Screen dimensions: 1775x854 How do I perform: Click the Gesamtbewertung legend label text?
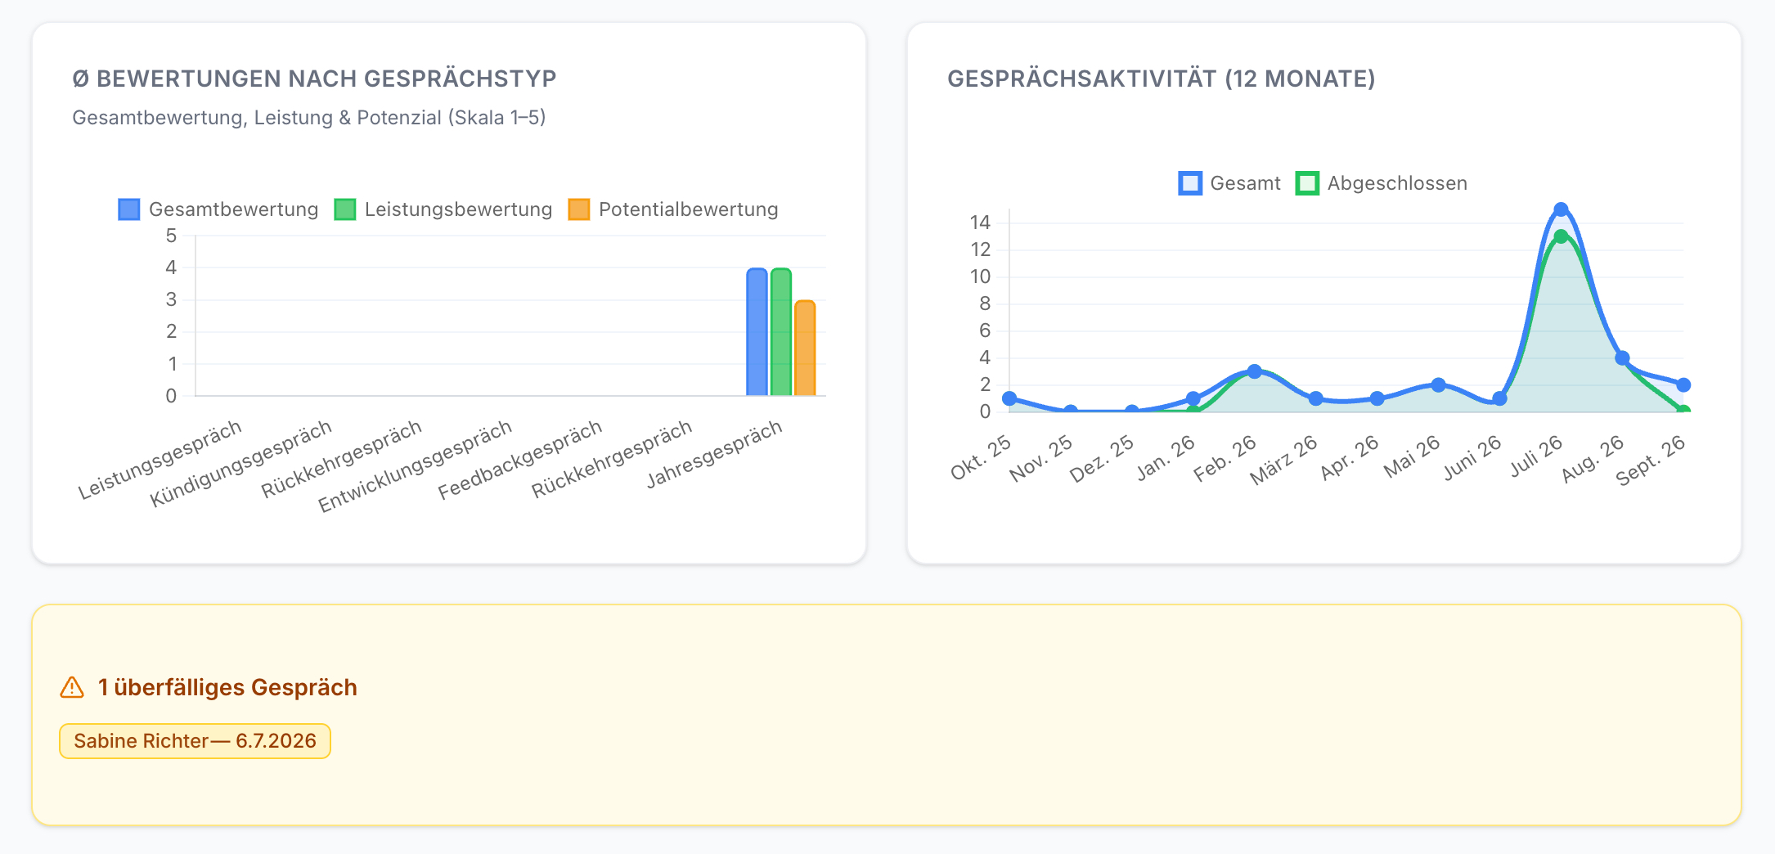pyautogui.click(x=233, y=209)
